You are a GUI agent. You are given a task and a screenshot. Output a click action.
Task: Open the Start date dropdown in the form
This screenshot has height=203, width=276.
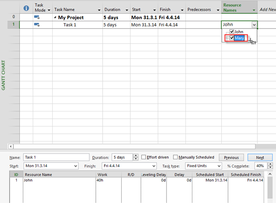coord(75,166)
